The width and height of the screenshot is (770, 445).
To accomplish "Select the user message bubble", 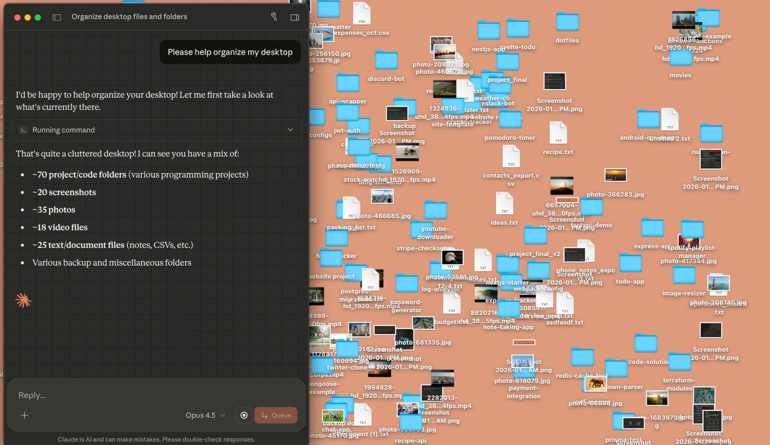I will pos(230,52).
